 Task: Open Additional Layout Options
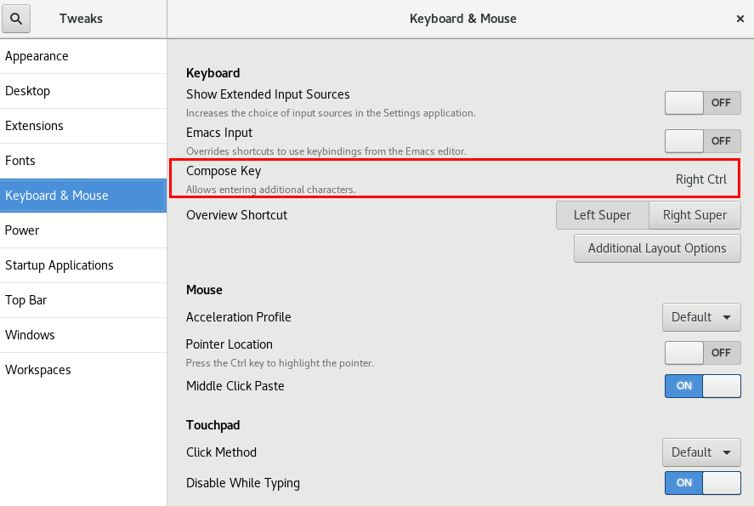pyautogui.click(x=657, y=248)
